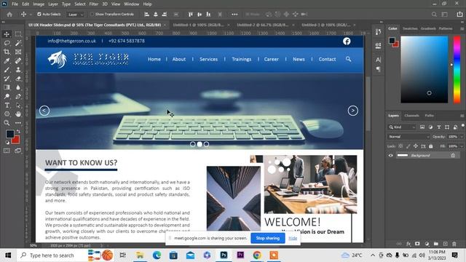466x262 pixels.
Task: Select the Crop tool
Action: 7,52
